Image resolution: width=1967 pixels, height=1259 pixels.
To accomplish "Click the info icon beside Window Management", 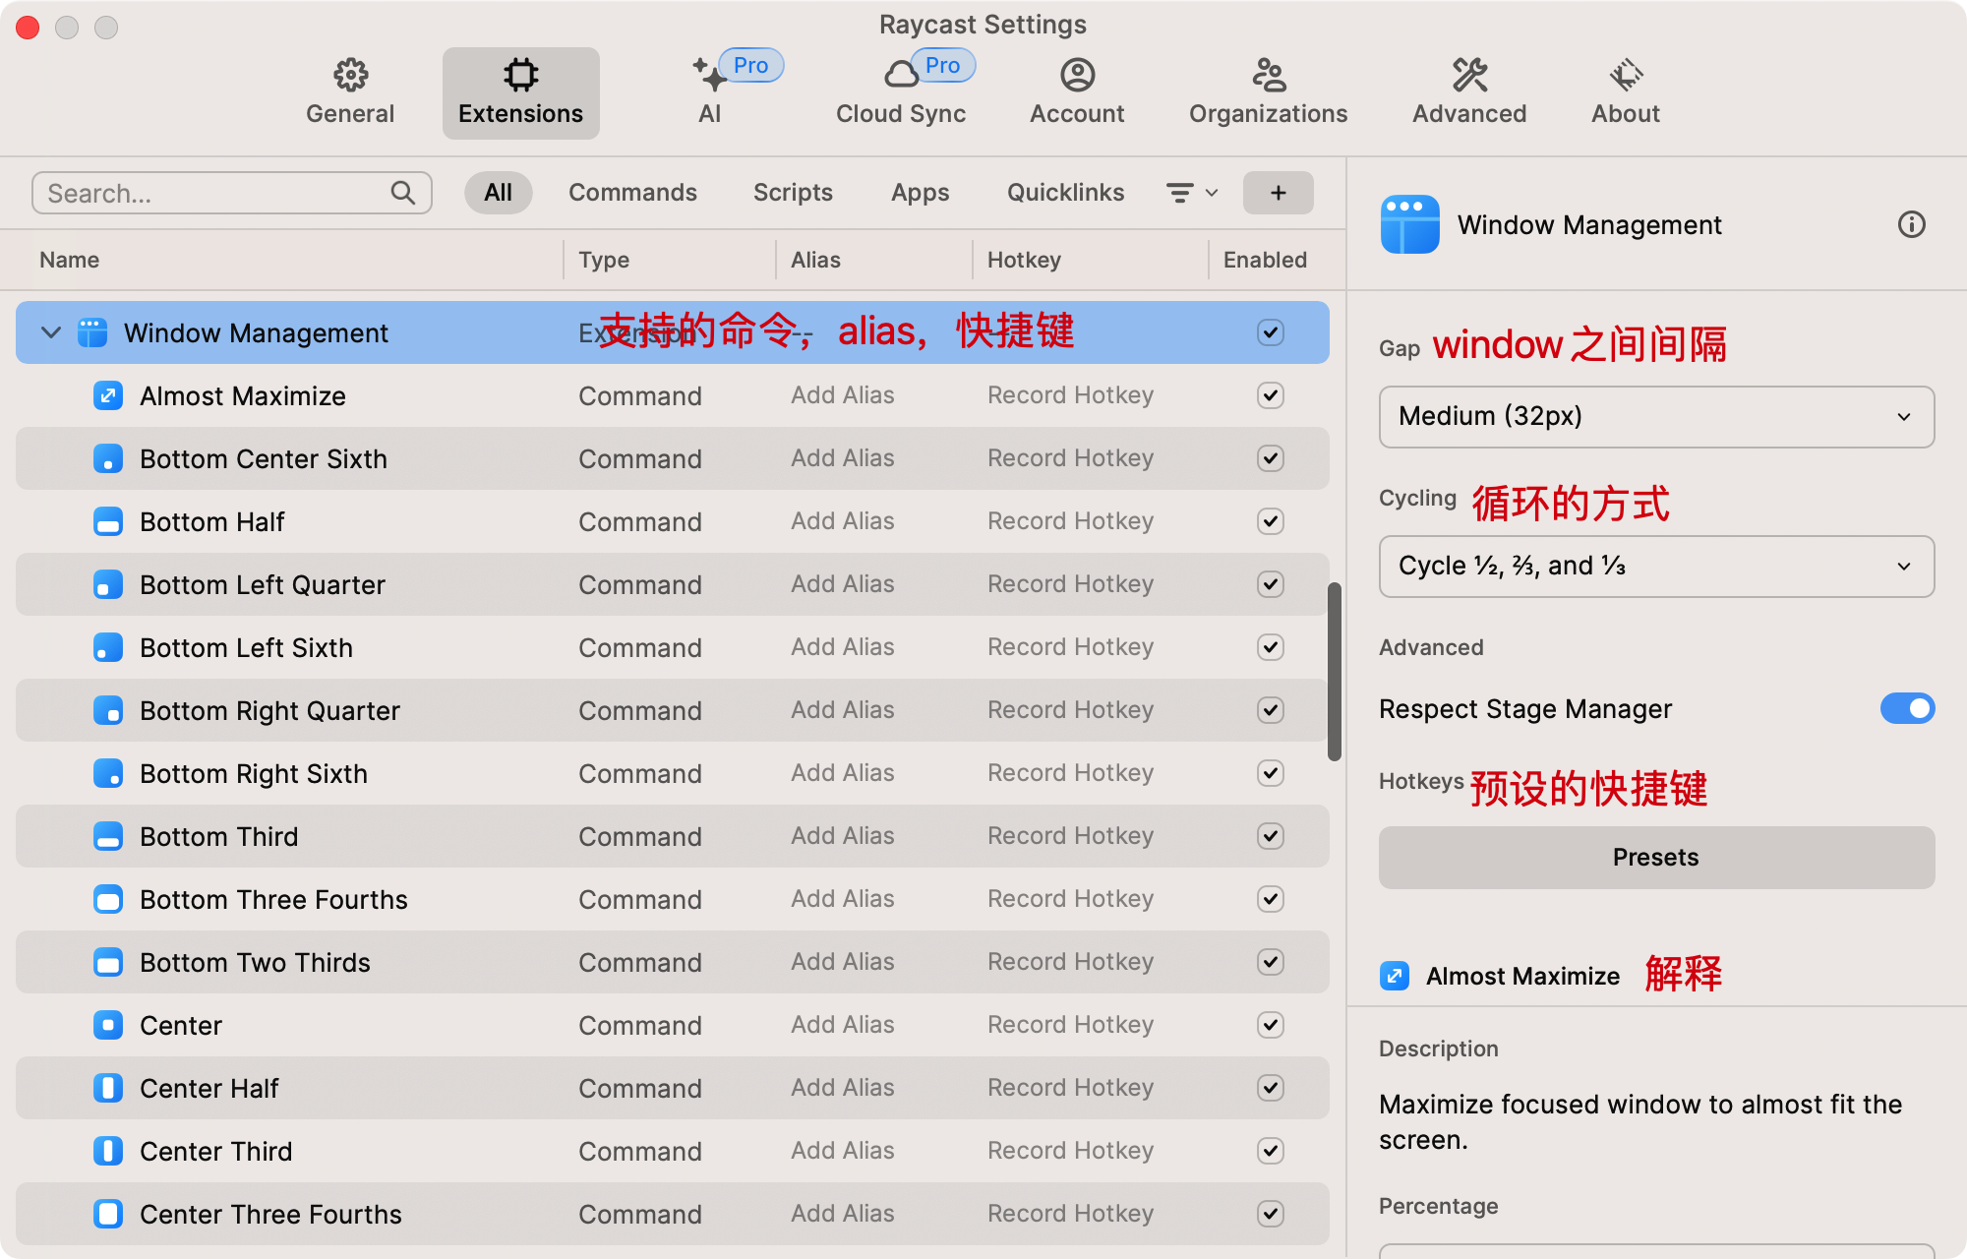I will pyautogui.click(x=1911, y=225).
